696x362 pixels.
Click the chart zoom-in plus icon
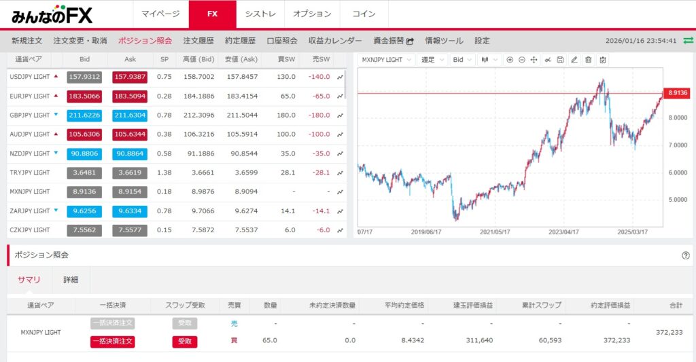point(510,60)
